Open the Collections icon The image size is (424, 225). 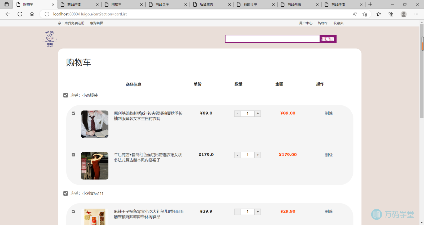pyautogui.click(x=391, y=14)
